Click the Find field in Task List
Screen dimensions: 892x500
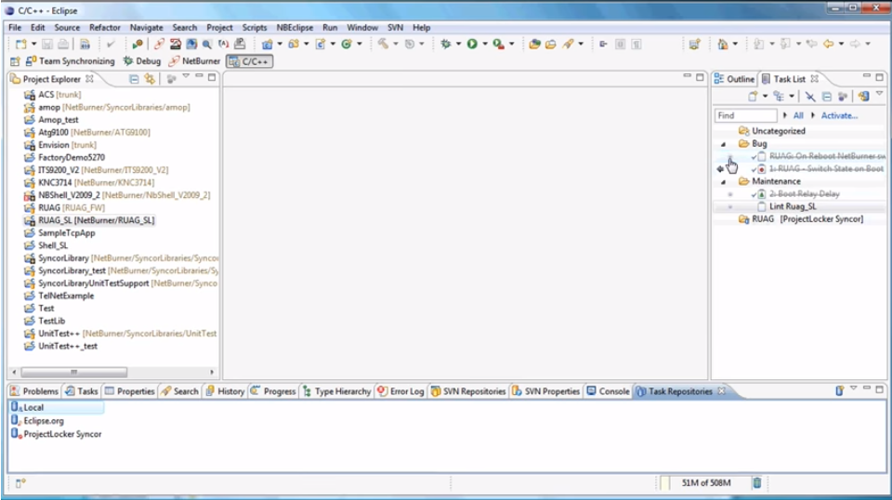point(745,115)
